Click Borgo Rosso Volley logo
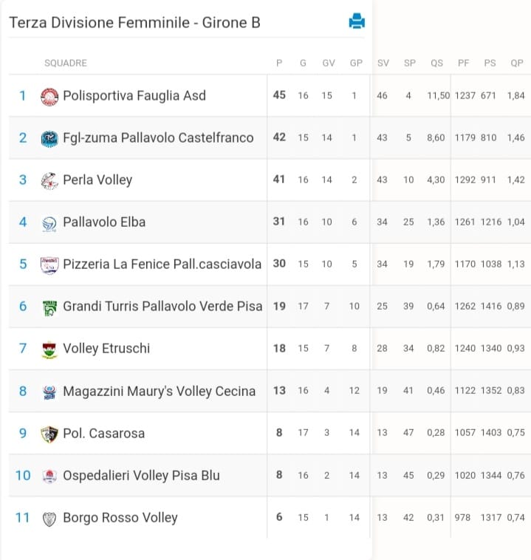 [49, 519]
